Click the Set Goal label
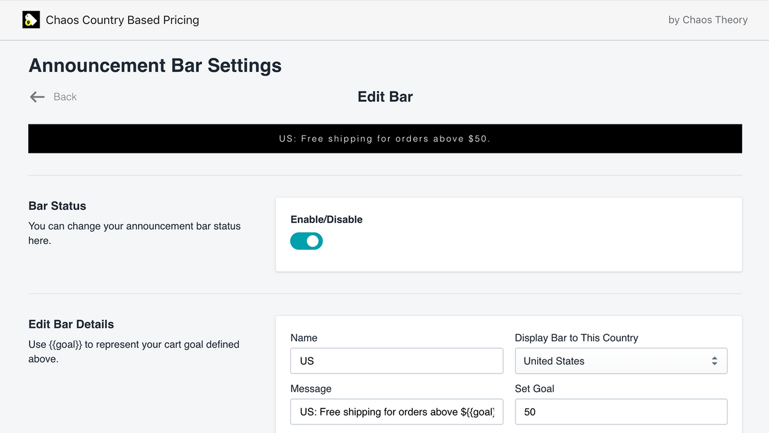Screen dimensions: 769x433 tap(535, 388)
